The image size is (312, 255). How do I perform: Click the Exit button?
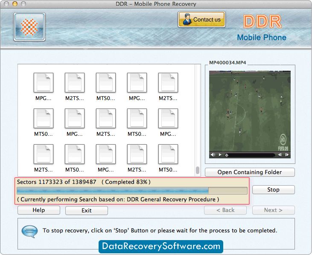click(x=87, y=210)
